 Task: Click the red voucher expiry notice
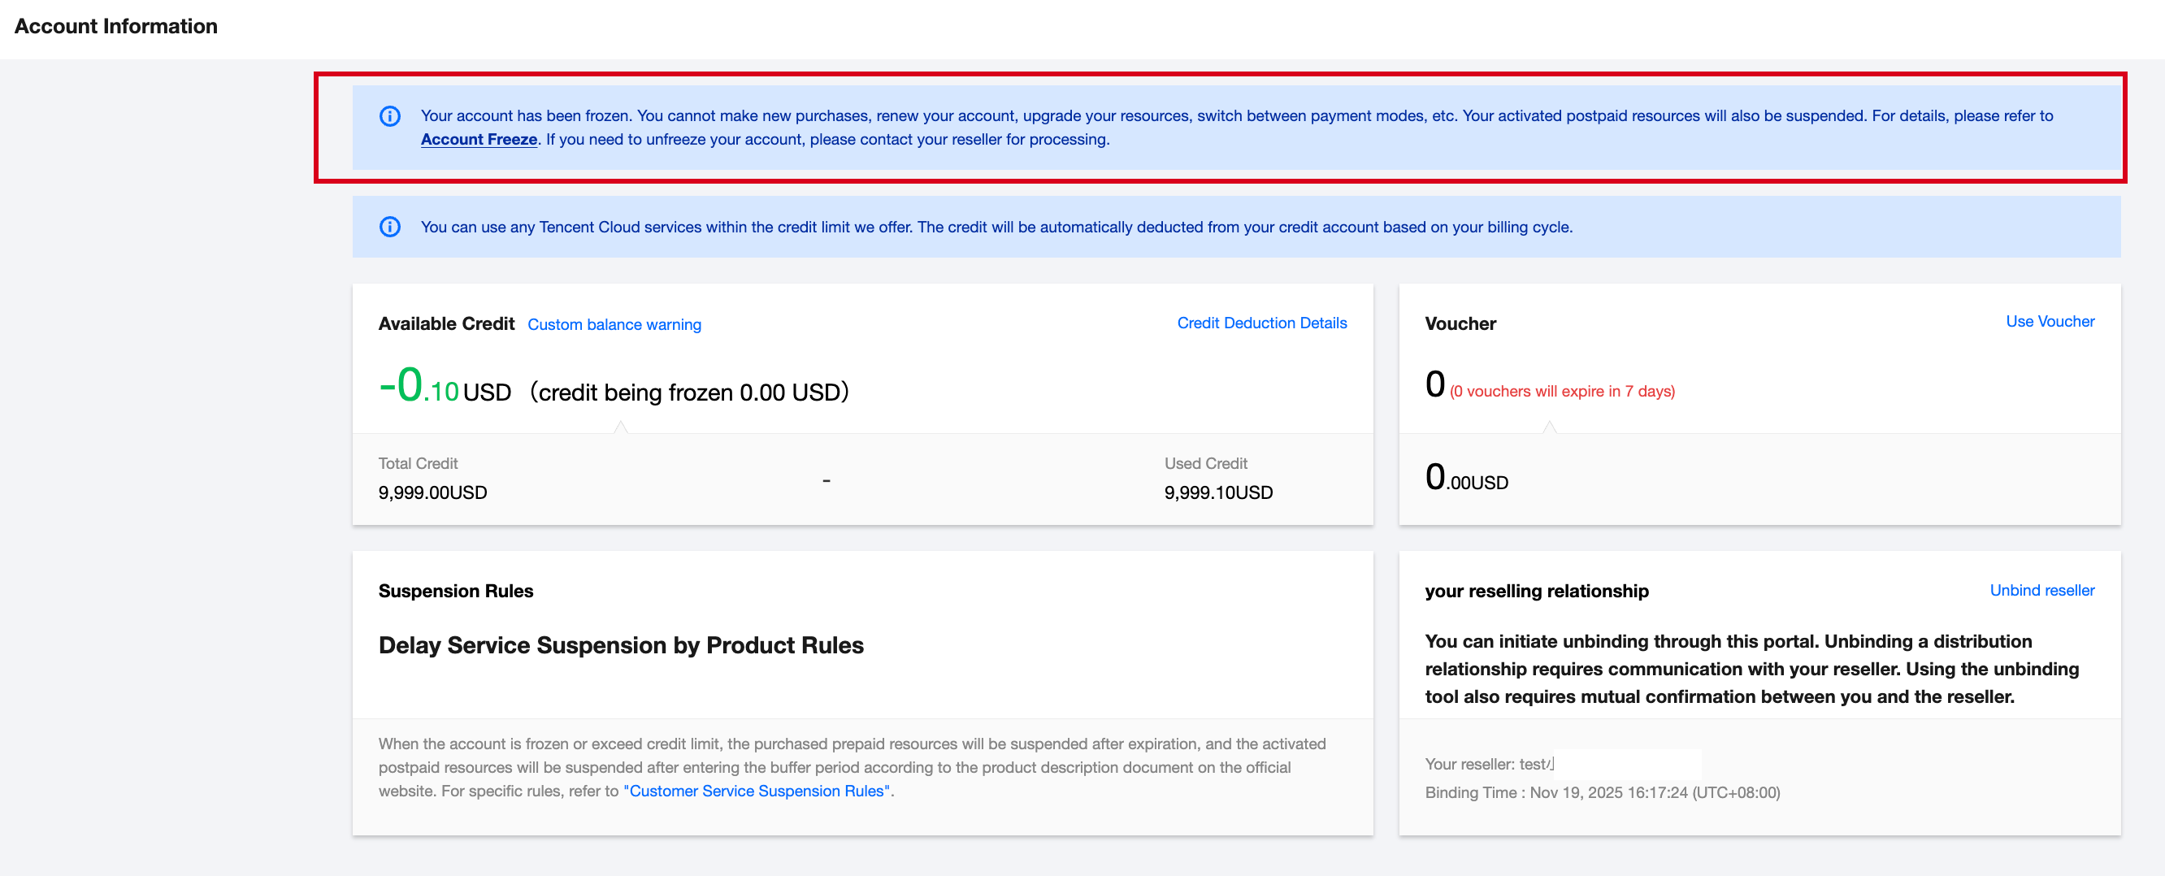tap(1561, 392)
